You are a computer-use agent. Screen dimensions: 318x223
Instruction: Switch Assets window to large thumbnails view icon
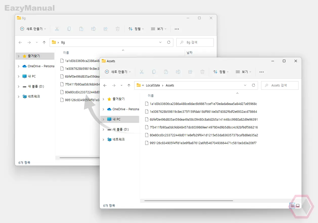pos(298,206)
